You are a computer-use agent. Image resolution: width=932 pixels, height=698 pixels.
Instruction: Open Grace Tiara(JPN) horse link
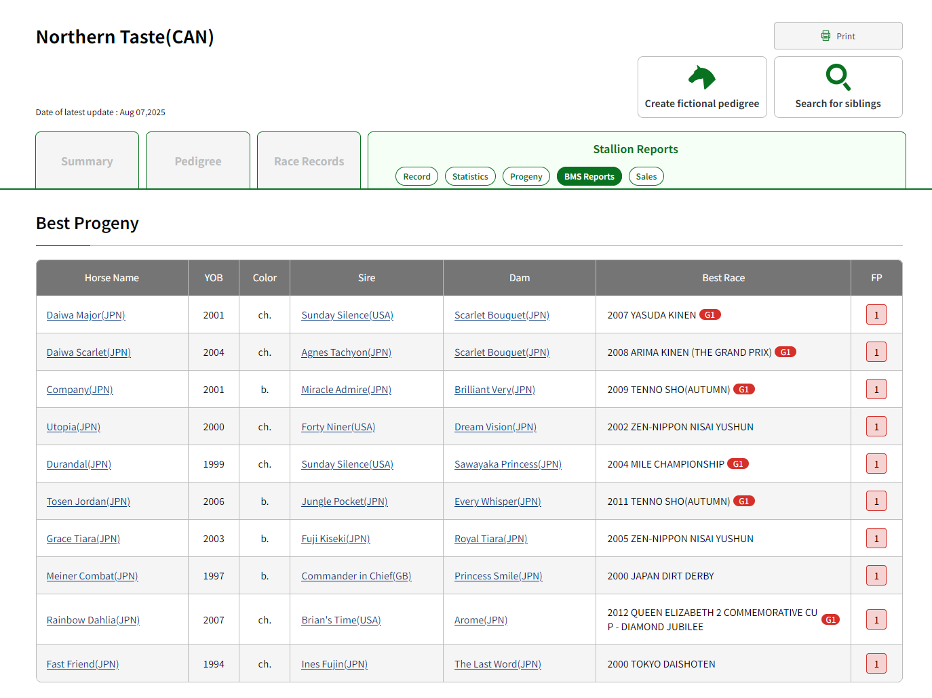tap(83, 539)
